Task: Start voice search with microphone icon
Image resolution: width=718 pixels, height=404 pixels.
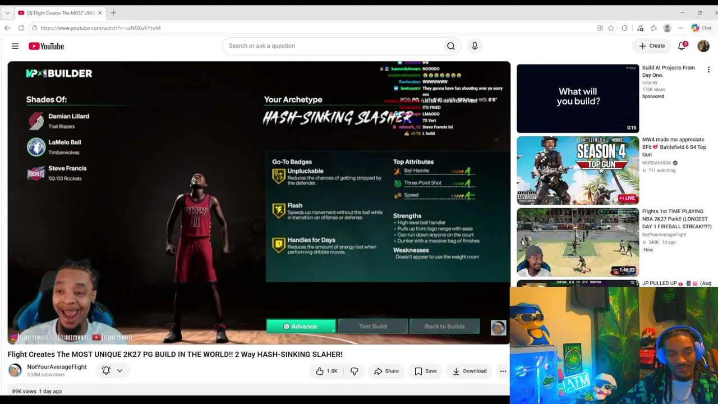Action: (x=475, y=46)
